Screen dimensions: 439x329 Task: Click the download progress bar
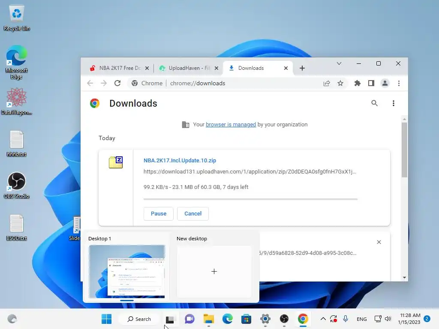pos(250,199)
